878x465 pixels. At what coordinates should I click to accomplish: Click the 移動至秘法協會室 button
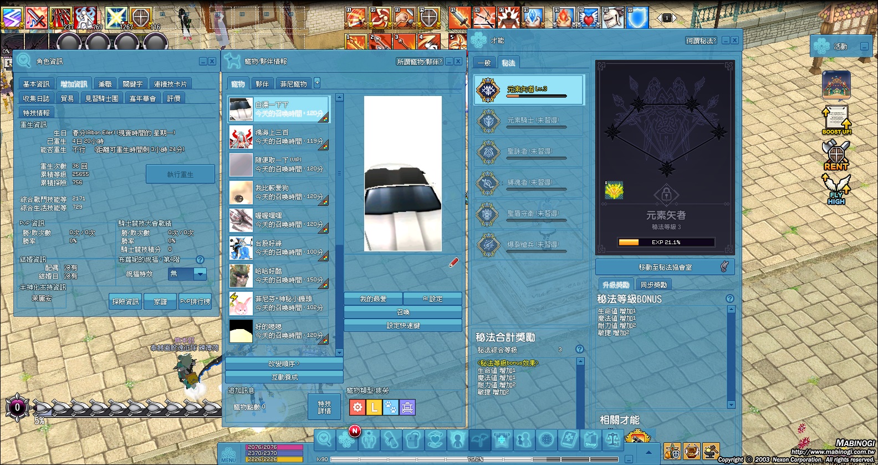[x=665, y=267]
